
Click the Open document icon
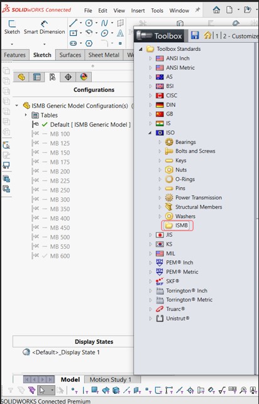pyautogui.click(x=248, y=10)
